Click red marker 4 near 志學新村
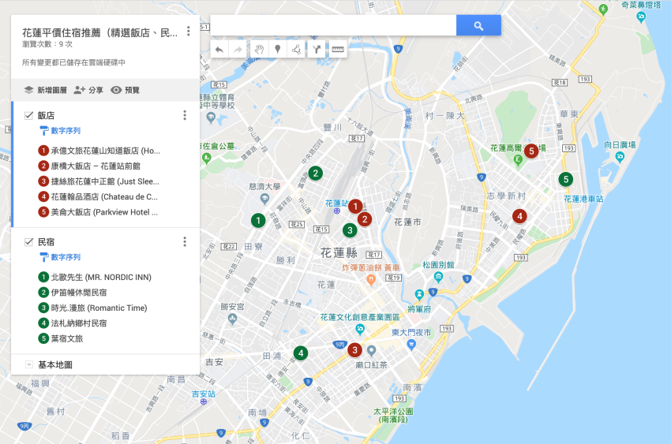671x444 pixels. coord(519,216)
